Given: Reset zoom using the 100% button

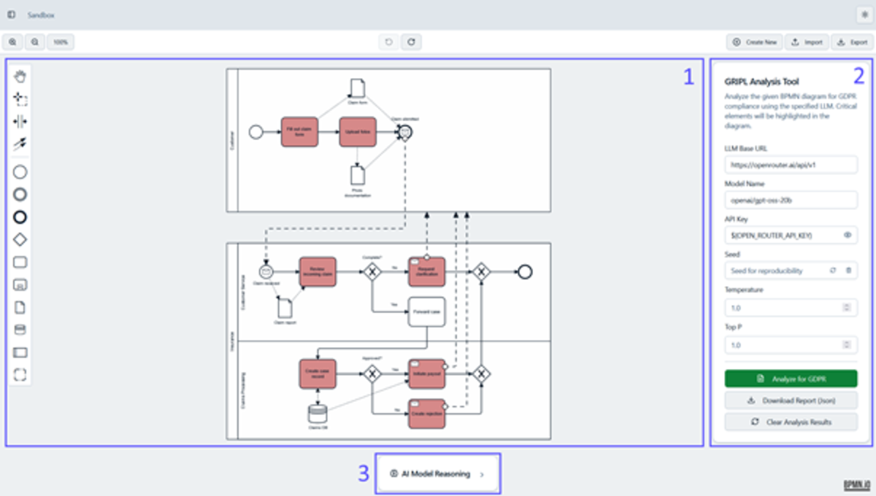Looking at the screenshot, I should pyautogui.click(x=61, y=42).
